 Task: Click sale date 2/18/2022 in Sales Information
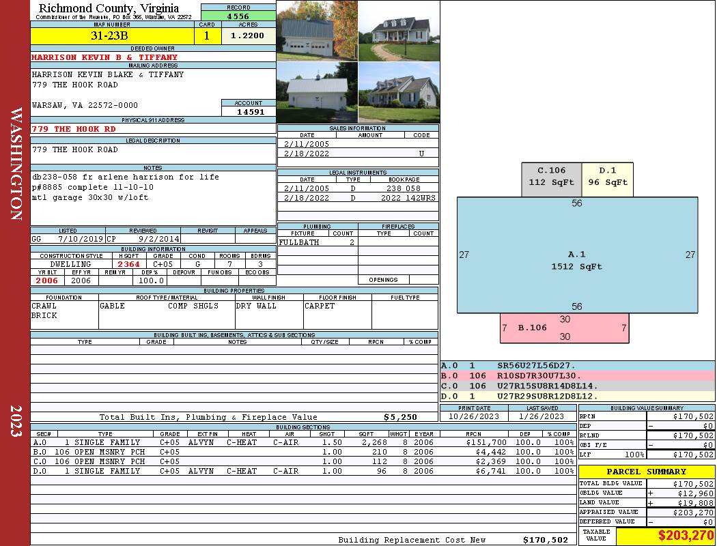[307, 154]
